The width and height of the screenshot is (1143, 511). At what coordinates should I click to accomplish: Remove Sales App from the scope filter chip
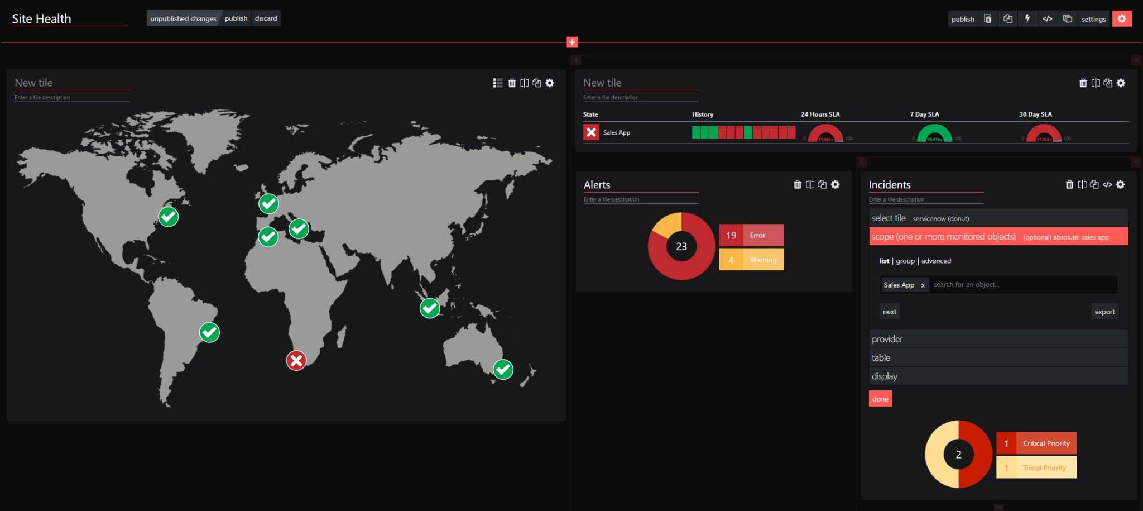click(x=923, y=285)
